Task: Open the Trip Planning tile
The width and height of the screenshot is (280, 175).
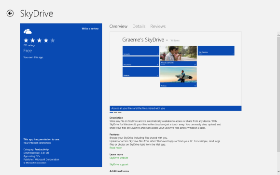Action: coord(216,51)
